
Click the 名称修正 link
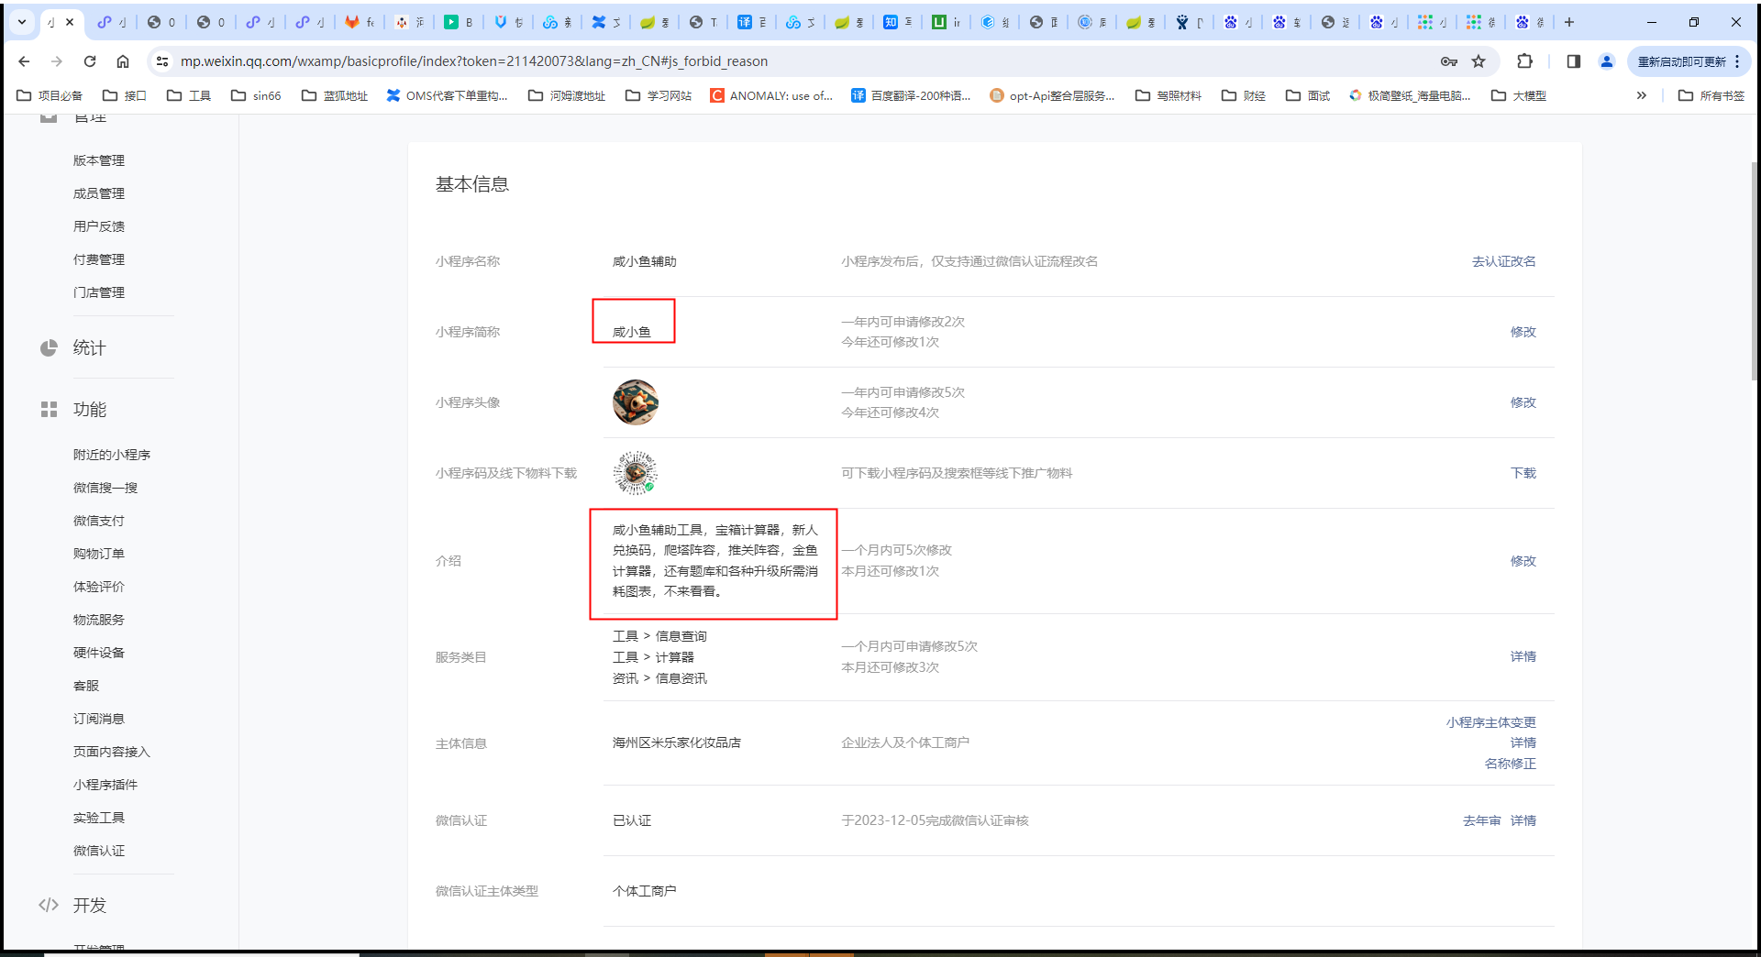tap(1511, 764)
